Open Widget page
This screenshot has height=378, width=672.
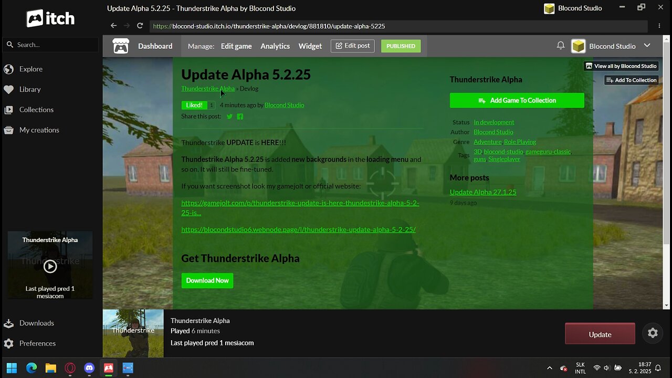(x=310, y=46)
